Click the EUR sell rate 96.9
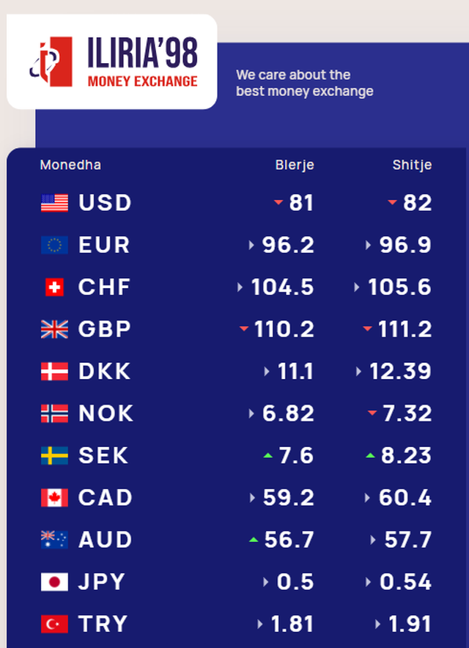 tap(405, 246)
